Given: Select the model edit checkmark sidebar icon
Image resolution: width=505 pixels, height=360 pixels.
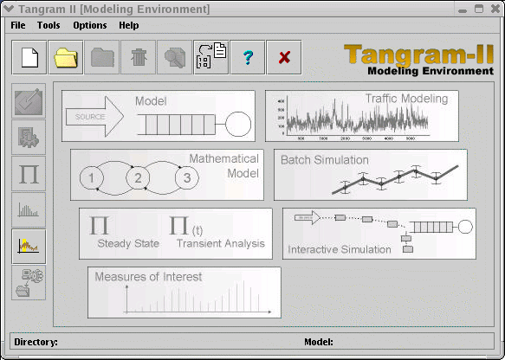Looking at the screenshot, I should coord(29,101).
